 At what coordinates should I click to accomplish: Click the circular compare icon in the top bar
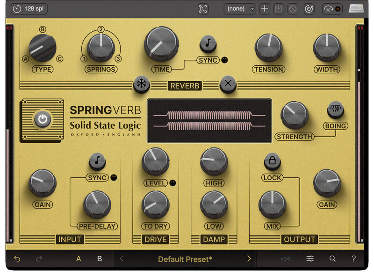point(309,9)
